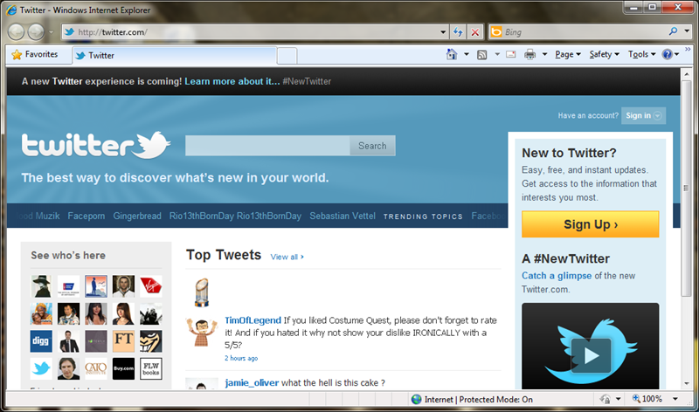Screen dimensions: 699x412
Task: Go forward with the browser Forward arrow
Action: (x=36, y=31)
